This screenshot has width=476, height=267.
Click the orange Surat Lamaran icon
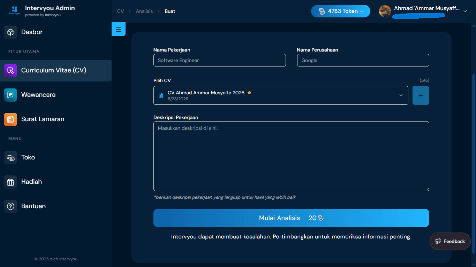(10, 119)
